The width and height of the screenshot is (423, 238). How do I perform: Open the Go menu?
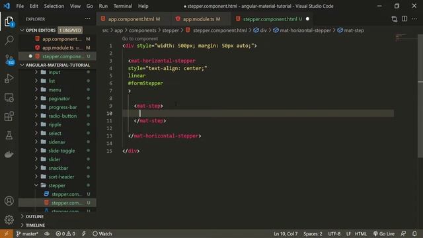coord(90,6)
